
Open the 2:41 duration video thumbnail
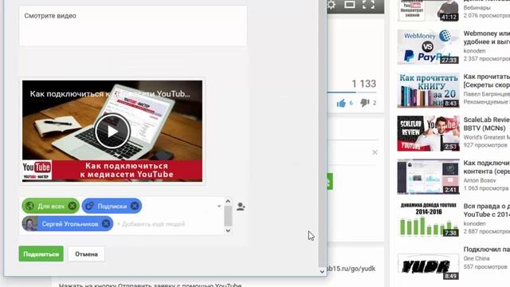coord(429,177)
